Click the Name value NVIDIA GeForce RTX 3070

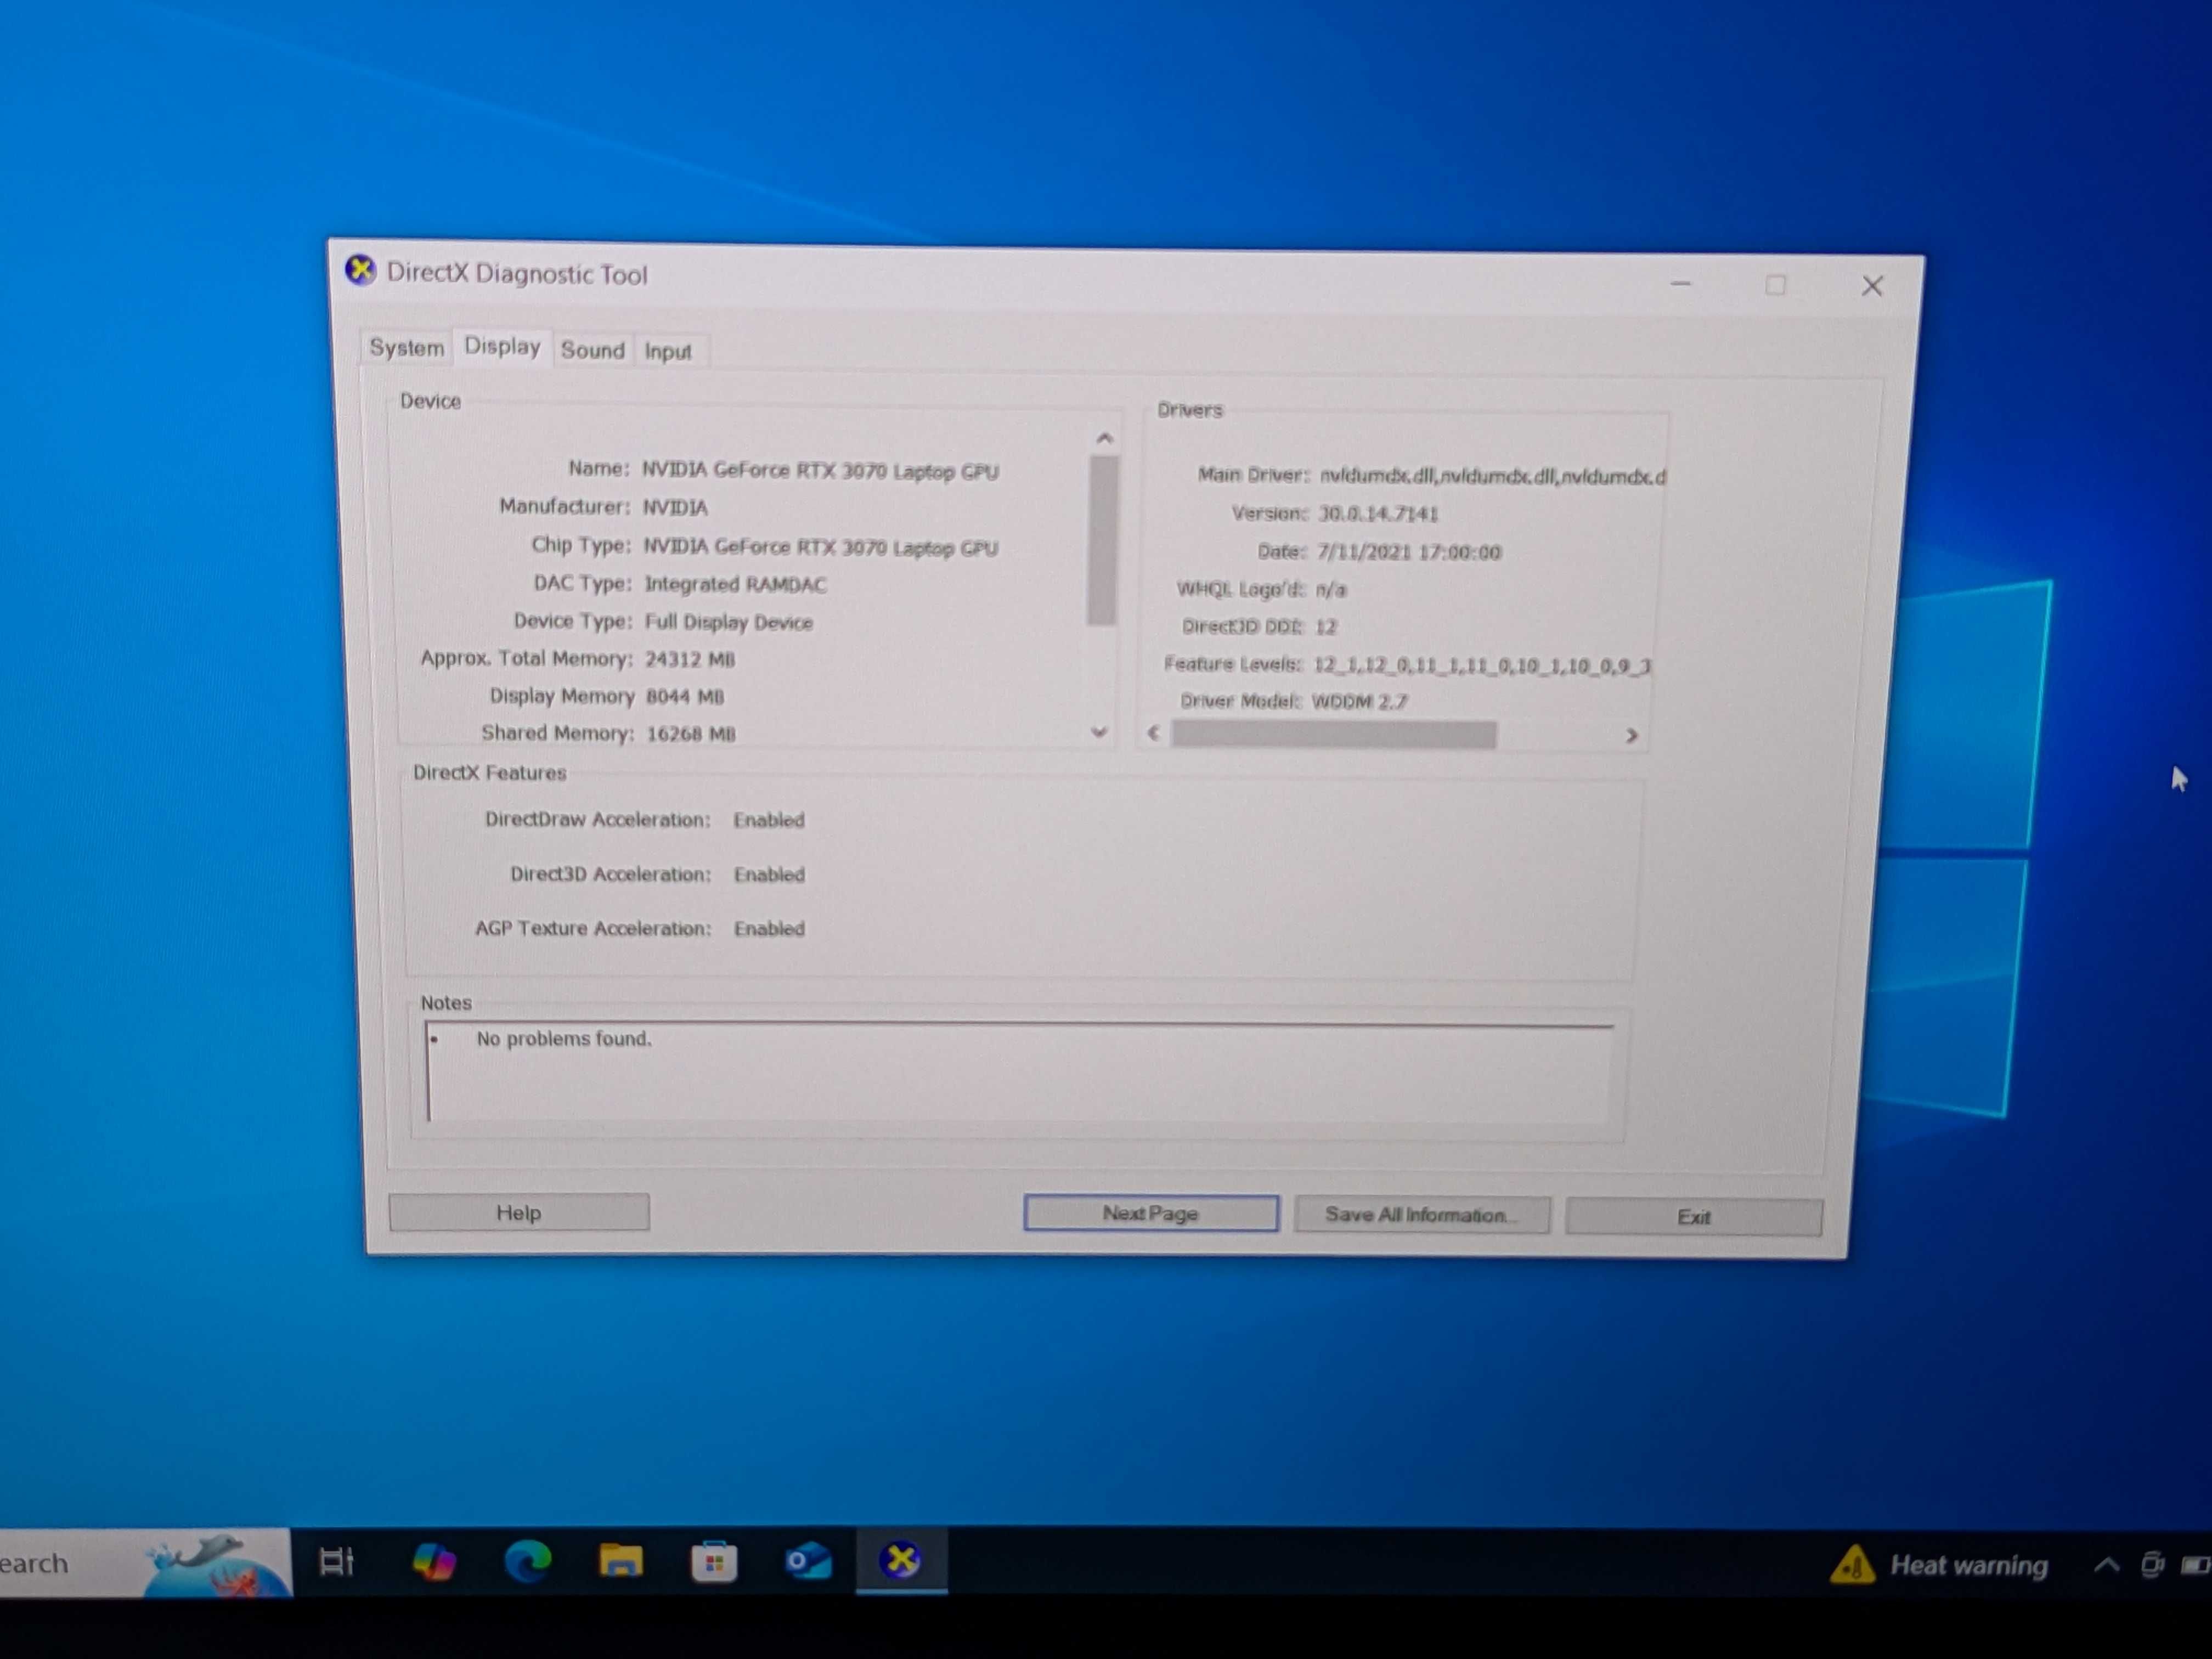(820, 471)
